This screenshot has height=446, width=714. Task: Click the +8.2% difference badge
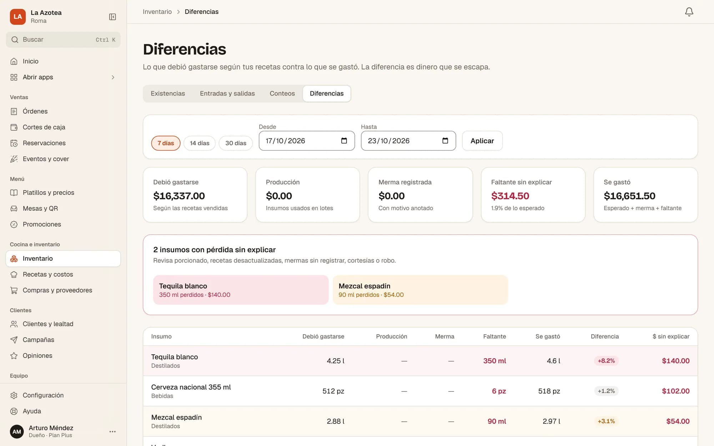point(606,361)
